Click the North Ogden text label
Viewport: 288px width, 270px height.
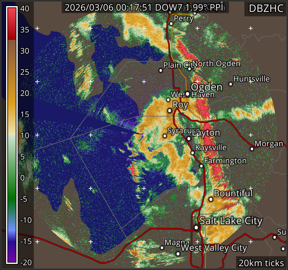[x=216, y=64]
